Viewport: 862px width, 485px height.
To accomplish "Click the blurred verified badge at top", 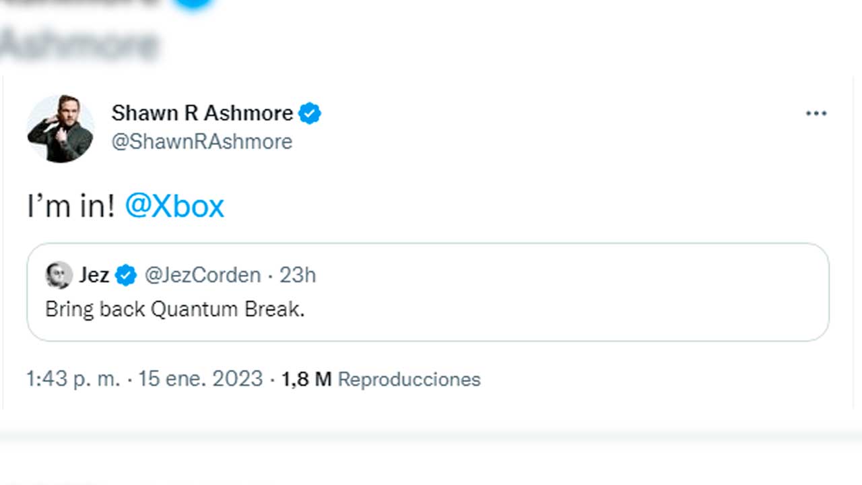I will coord(193,3).
